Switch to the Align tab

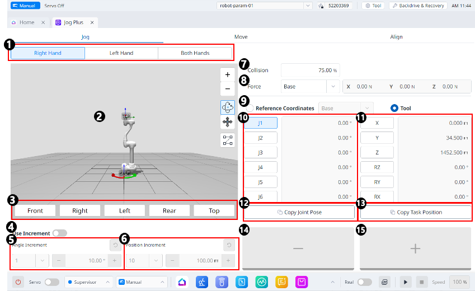point(396,37)
